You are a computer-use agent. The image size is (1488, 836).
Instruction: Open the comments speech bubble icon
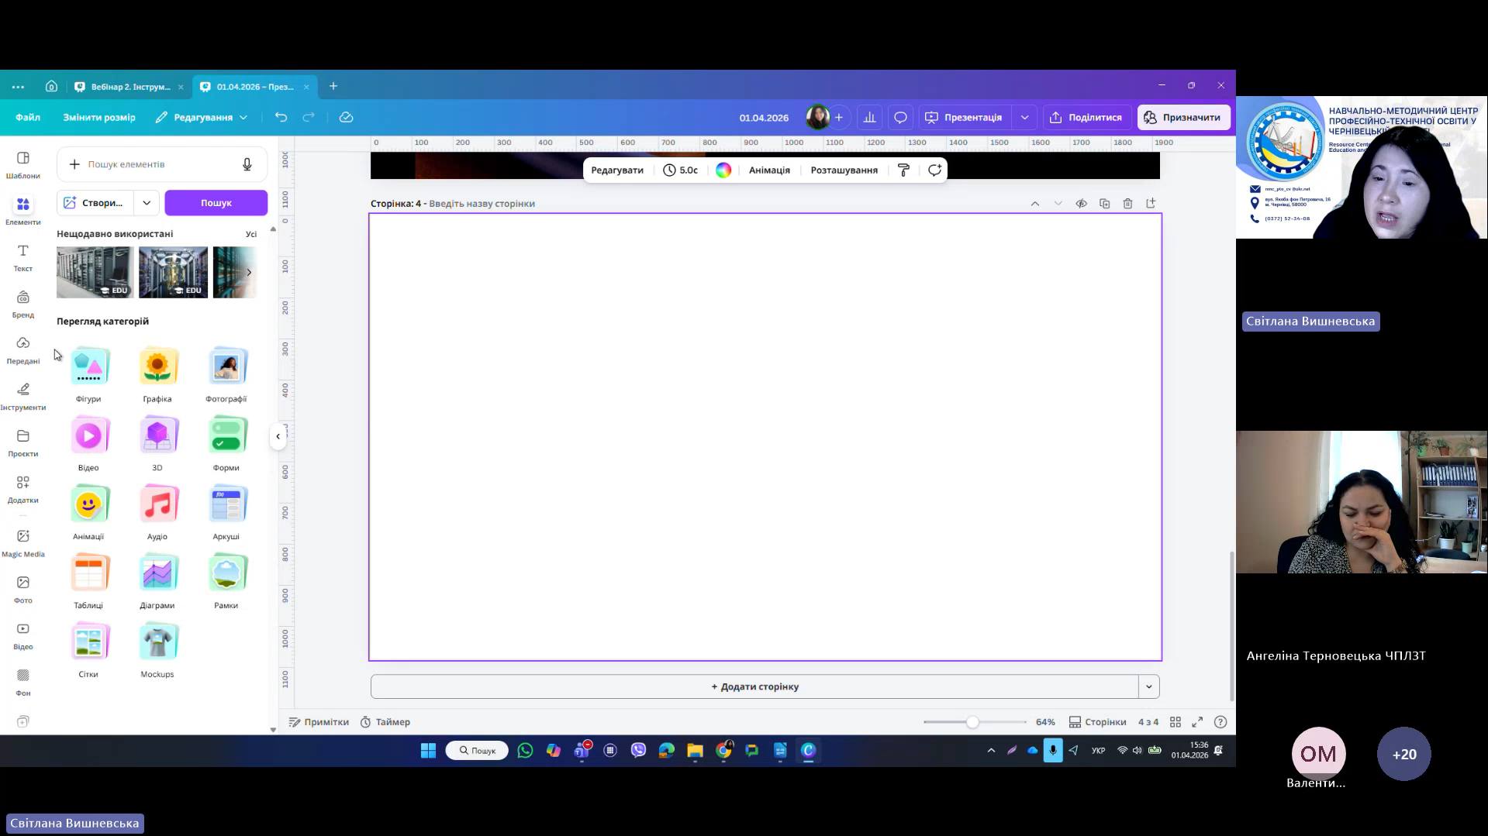click(900, 117)
